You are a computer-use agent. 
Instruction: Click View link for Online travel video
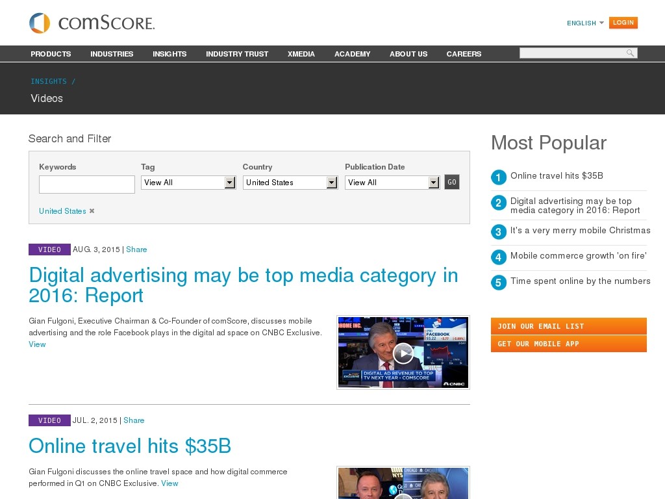tap(169, 483)
